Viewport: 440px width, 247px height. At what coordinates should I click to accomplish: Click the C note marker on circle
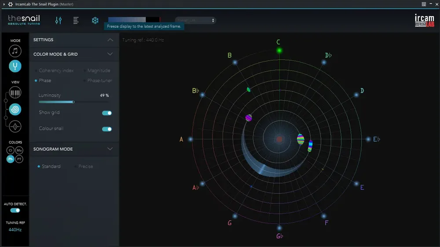[x=279, y=51]
